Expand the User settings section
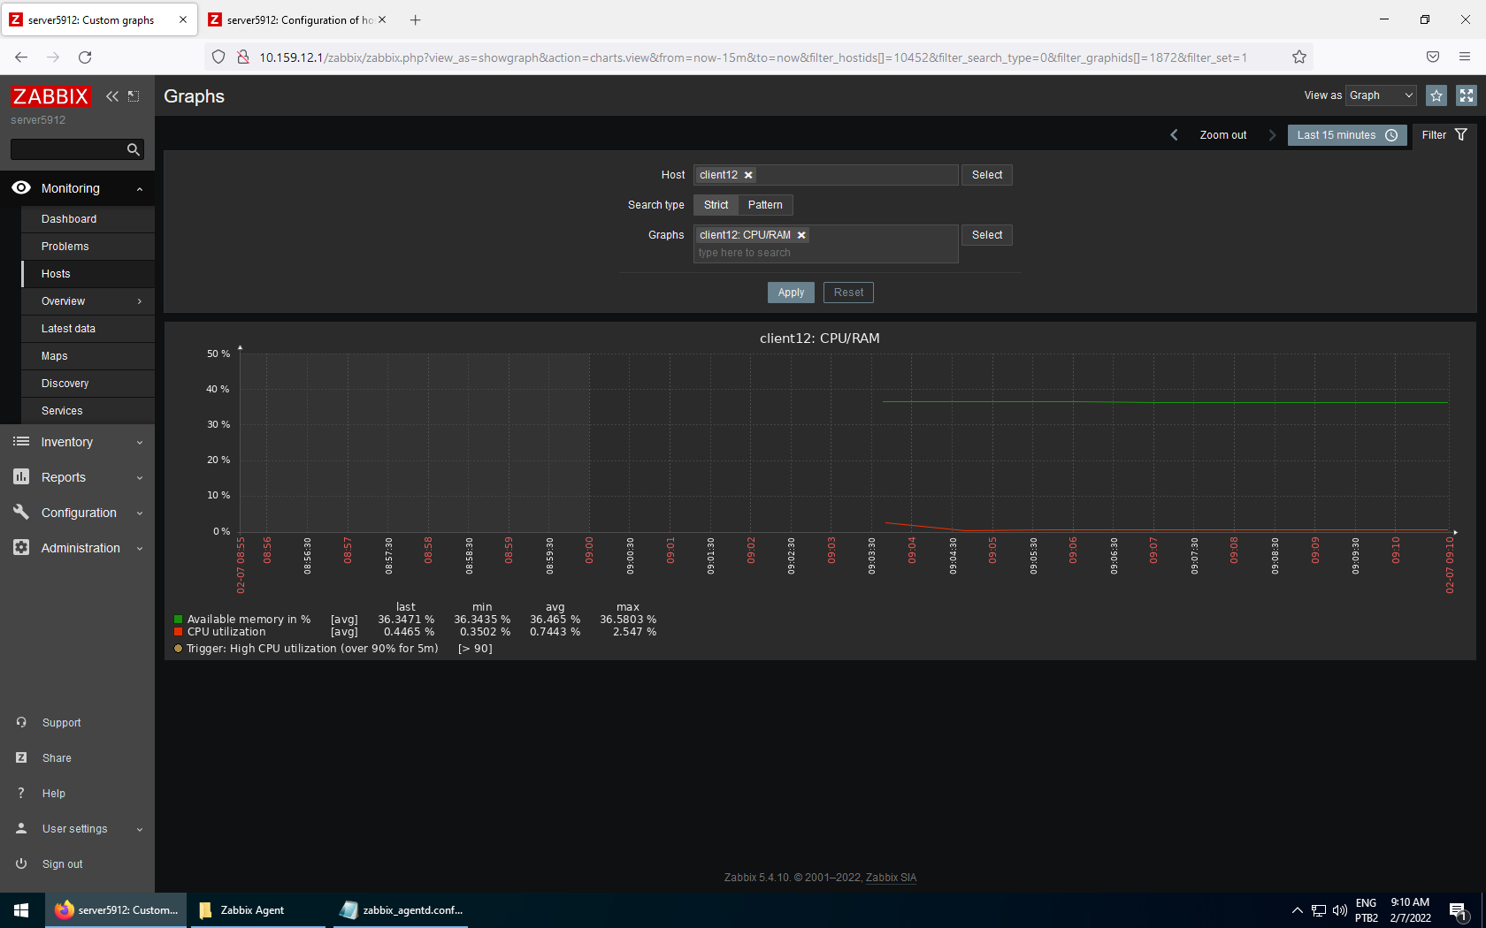The image size is (1486, 928). click(x=75, y=828)
